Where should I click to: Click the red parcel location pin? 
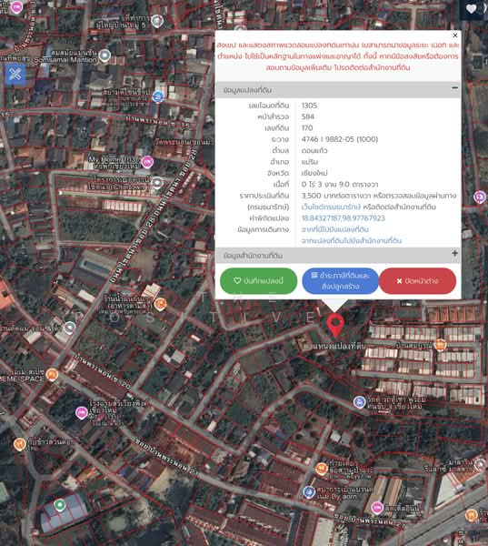[335, 325]
